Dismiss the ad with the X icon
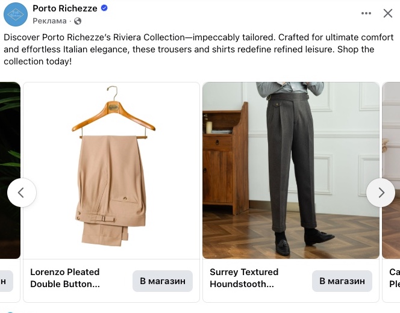 tap(388, 13)
